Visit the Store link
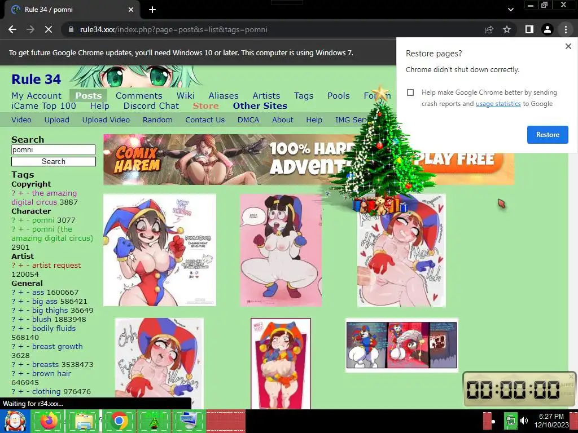The height and width of the screenshot is (433, 578). [x=205, y=106]
